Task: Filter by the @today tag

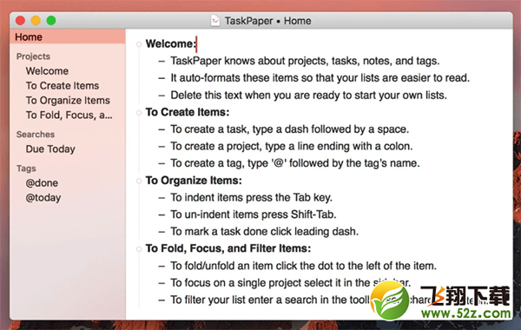Action: coord(43,198)
